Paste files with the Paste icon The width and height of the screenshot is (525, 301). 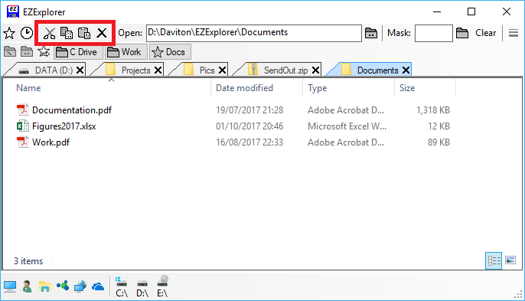point(84,33)
